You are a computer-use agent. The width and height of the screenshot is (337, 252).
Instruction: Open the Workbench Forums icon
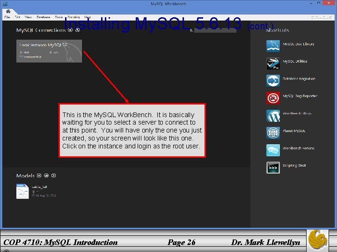click(x=273, y=150)
